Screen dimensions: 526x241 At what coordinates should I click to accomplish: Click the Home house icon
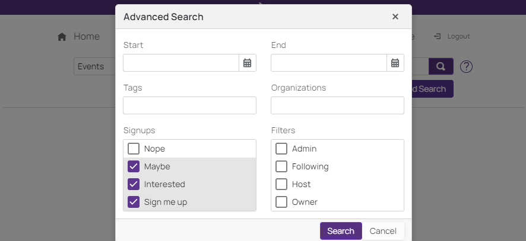62,37
